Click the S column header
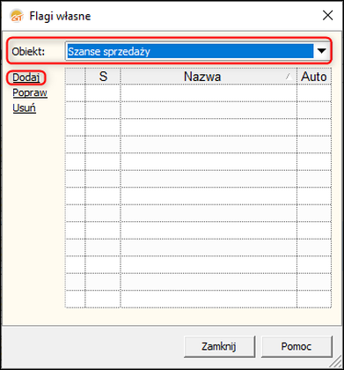 (x=103, y=77)
